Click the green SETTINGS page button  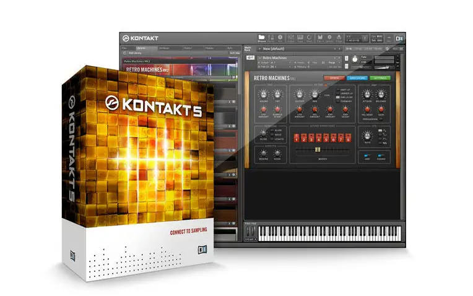(x=380, y=78)
